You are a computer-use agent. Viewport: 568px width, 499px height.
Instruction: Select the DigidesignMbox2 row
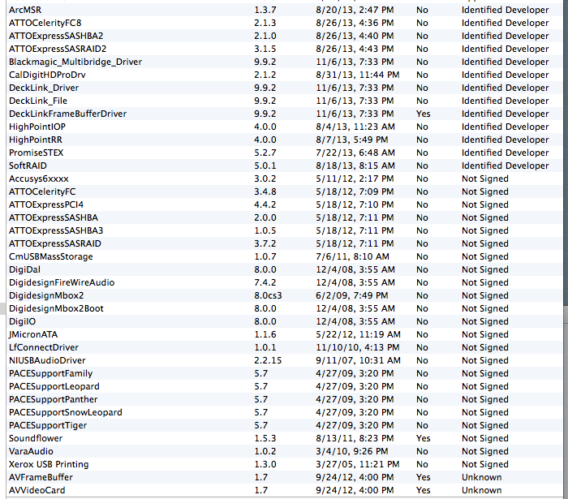(x=284, y=295)
